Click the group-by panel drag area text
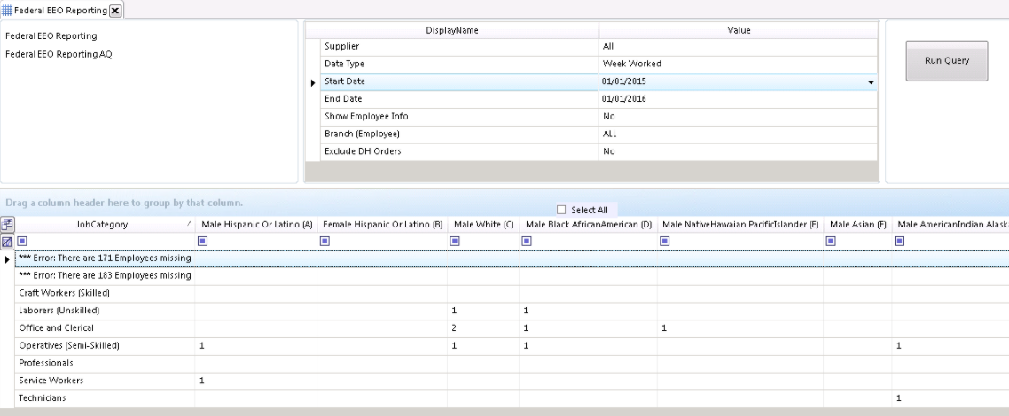The height and width of the screenshot is (416, 1009). [x=124, y=203]
